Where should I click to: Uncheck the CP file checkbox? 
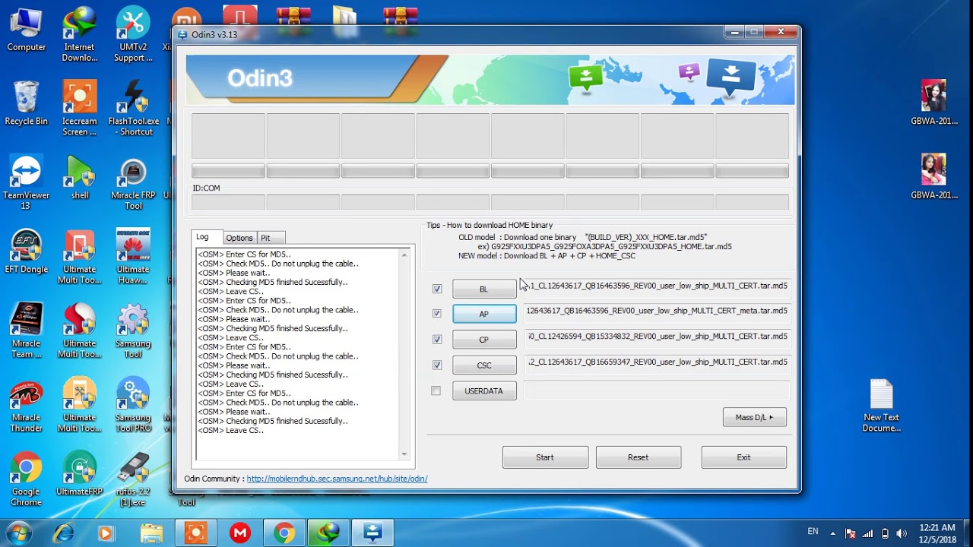437,339
